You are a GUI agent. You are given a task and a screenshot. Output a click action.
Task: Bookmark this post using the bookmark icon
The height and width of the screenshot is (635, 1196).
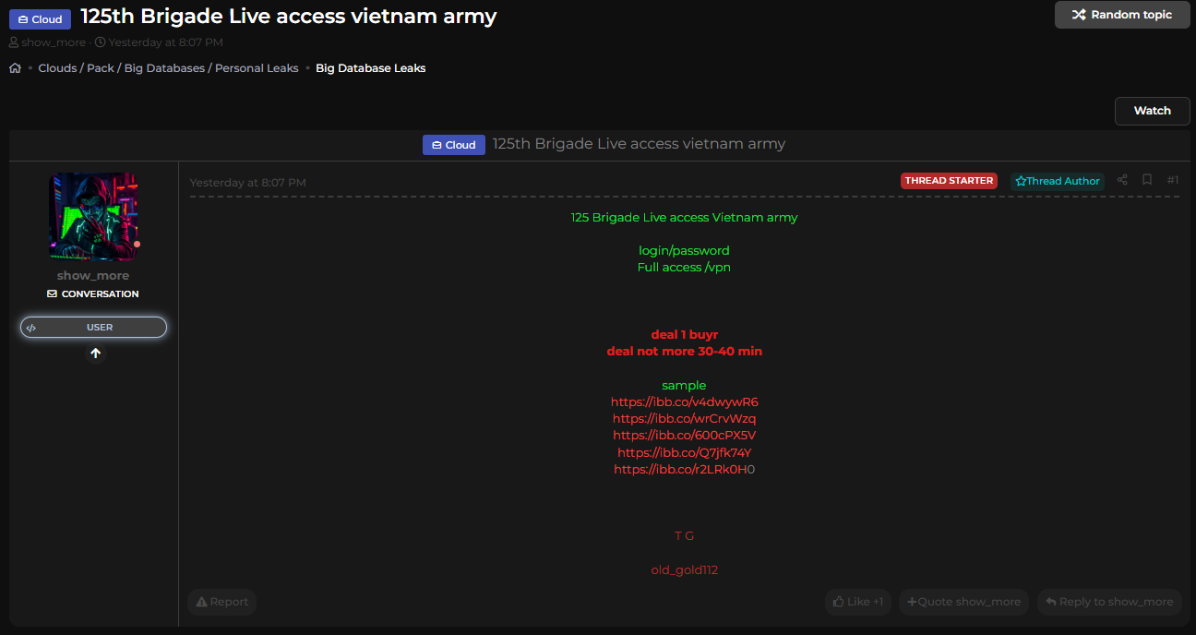tap(1147, 180)
